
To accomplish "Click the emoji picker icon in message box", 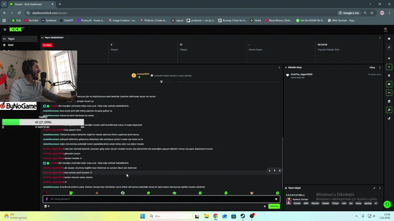I will [276, 199].
